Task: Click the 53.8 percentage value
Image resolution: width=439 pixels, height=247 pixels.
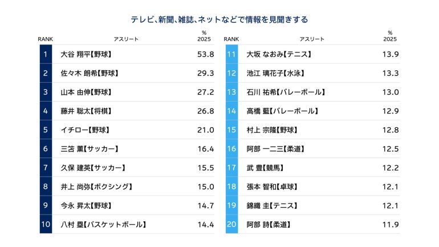Action: 205,54
